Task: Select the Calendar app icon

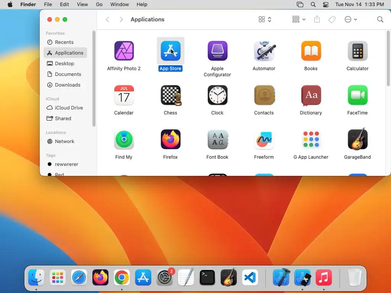Action: click(x=124, y=95)
